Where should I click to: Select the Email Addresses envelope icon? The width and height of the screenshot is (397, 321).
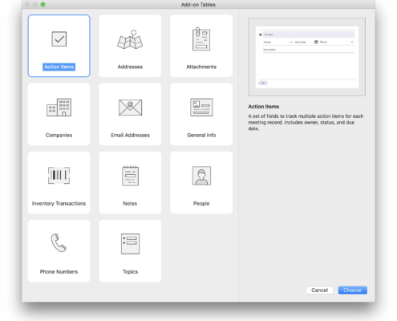tap(130, 108)
